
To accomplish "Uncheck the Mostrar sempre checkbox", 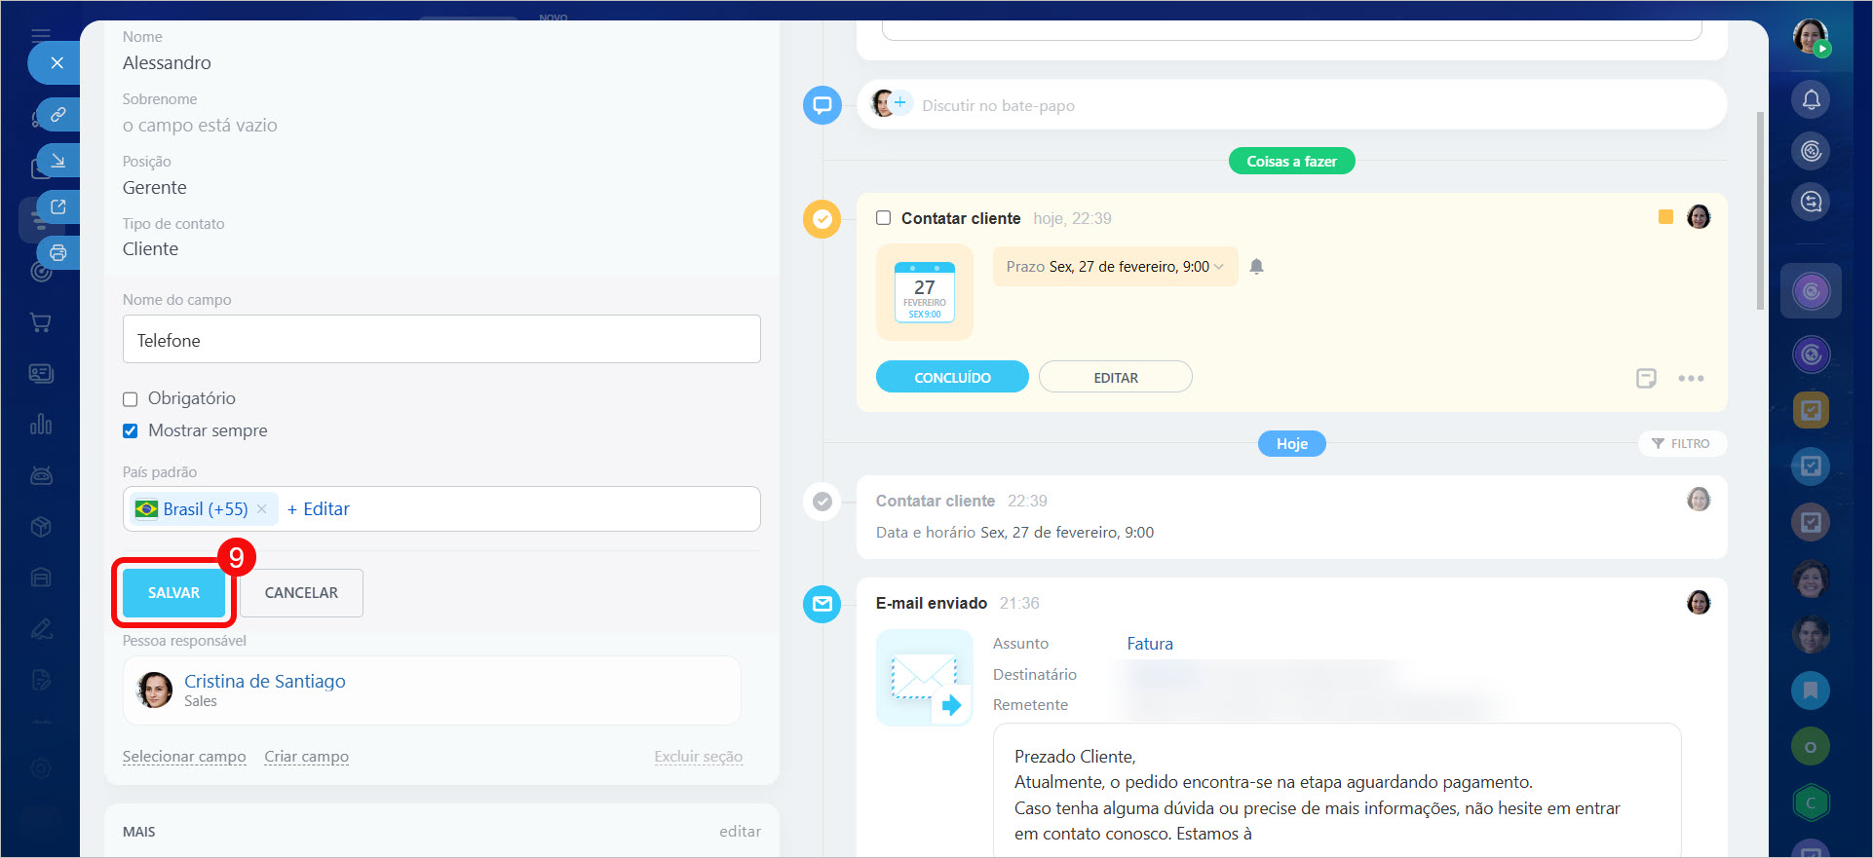I will [x=131, y=431].
